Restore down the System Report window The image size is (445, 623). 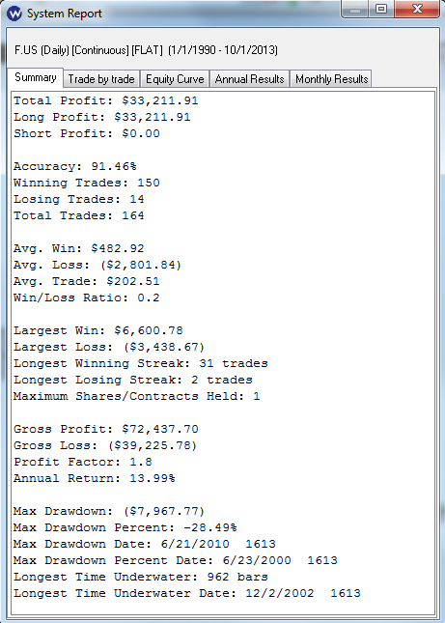[x=381, y=10]
